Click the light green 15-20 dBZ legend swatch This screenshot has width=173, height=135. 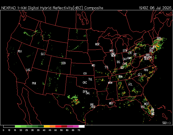click(18, 126)
